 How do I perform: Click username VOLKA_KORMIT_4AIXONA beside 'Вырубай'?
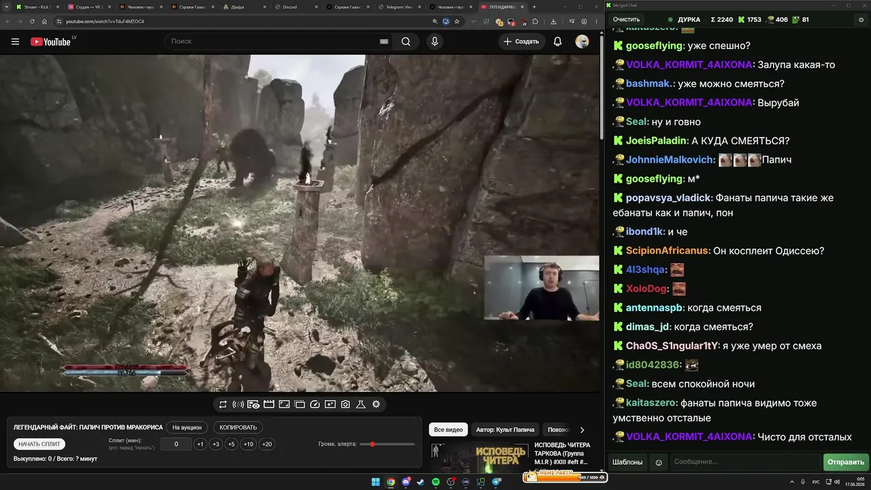pyautogui.click(x=689, y=103)
